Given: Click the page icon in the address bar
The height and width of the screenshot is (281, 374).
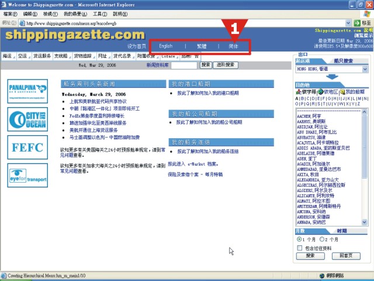Looking at the screenshot, I should pyautogui.click(x=22, y=23).
